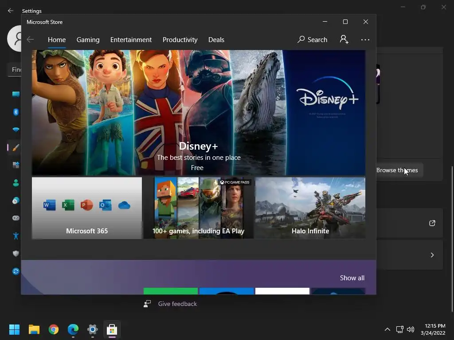Show hidden tray icons chevron
Viewport: 454px width, 340px height.
[x=387, y=329]
